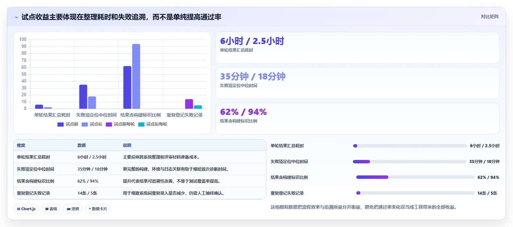Select the Chart.js chip
The height and width of the screenshot is (227, 513).
point(26,209)
